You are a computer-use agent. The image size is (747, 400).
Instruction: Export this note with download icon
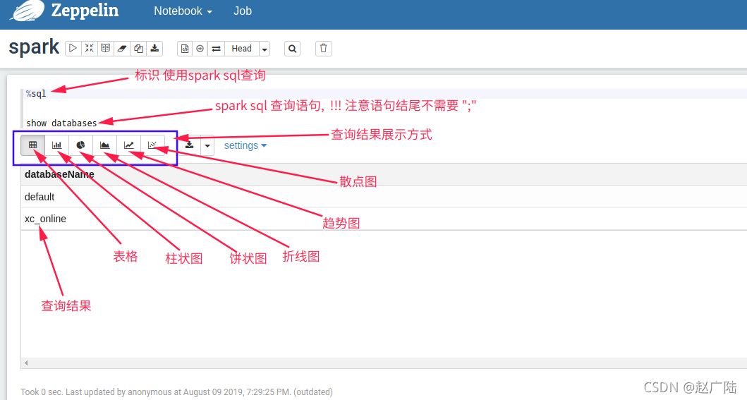[154, 48]
